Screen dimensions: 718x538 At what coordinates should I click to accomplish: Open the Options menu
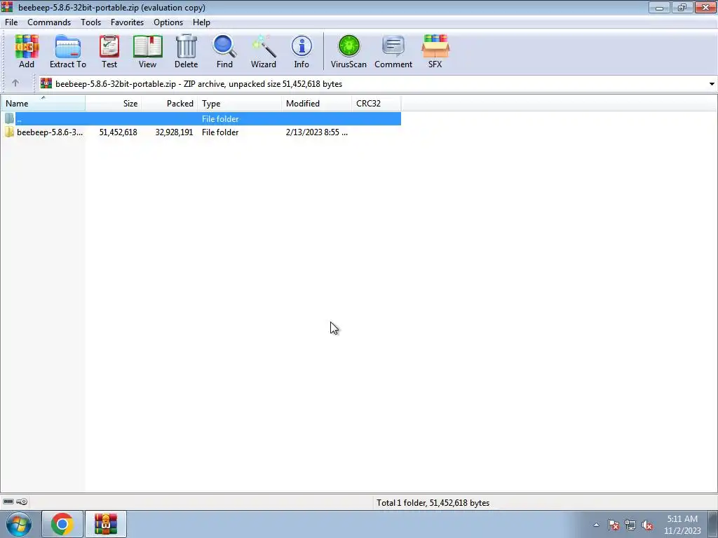tap(168, 22)
